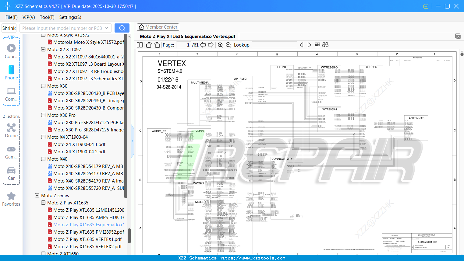Collapse the Moto X30 Pro tree node
Screen dimensions: 464x261
tap(43, 115)
